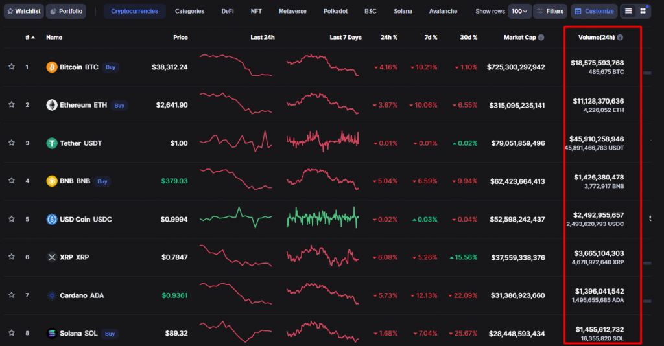Click the XRP coin logo
The width and height of the screenshot is (664, 346).
coord(52,257)
